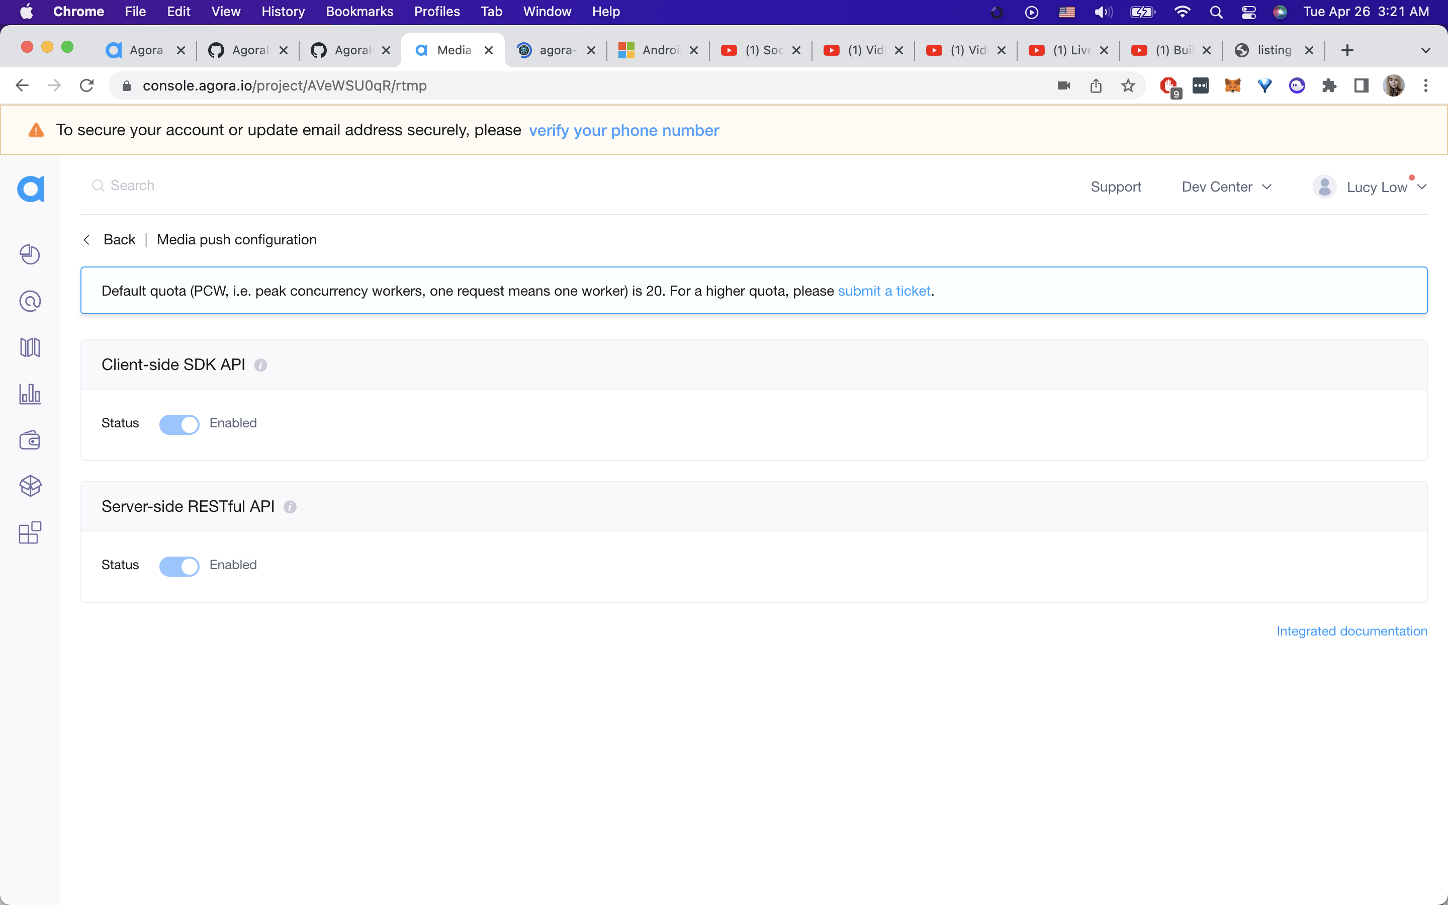Switch to the agora- browser tab
This screenshot has height=905, width=1448.
pyautogui.click(x=556, y=50)
